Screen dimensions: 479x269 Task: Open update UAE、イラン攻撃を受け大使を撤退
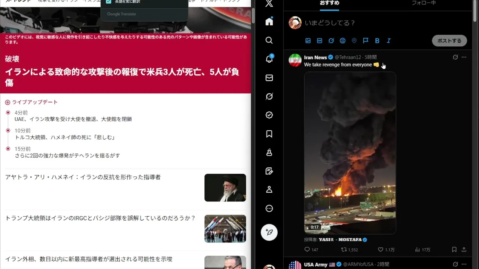pos(73,119)
